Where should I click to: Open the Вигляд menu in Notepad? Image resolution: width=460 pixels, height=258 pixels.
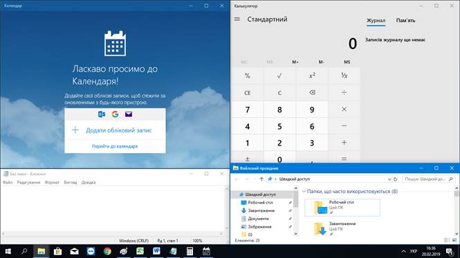[x=71, y=182]
